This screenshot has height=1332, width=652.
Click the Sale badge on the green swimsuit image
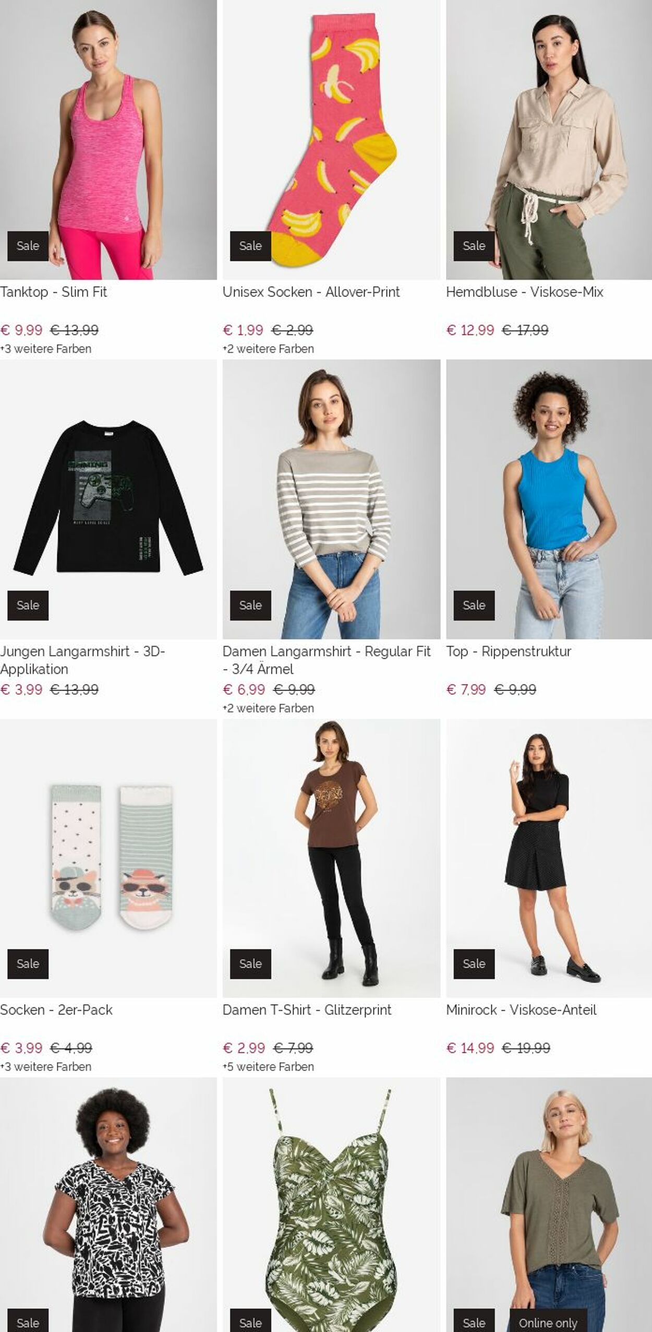pos(250,1323)
